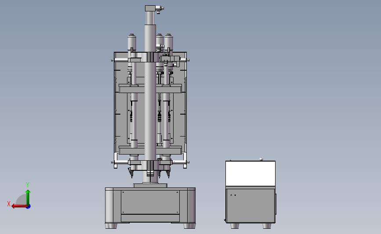Select the right foot of the control box
This screenshot has width=381, height=234.
pos(267,226)
